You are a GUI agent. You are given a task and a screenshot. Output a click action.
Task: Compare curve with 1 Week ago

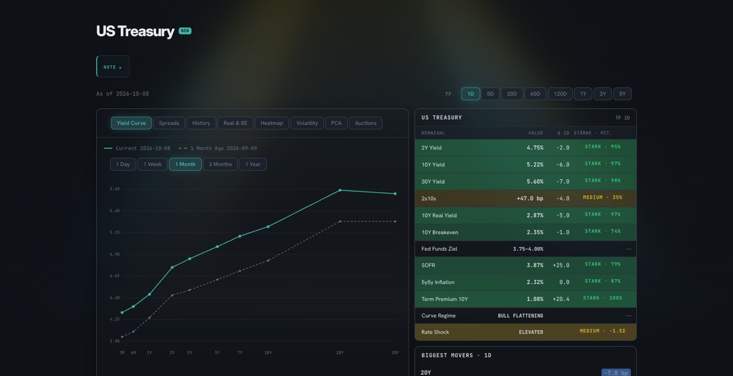click(152, 164)
